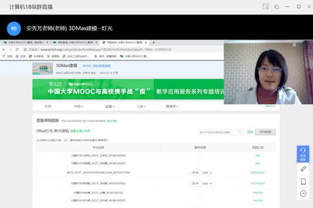The width and height of the screenshot is (313, 208).
Task: Click the screen display icon in title bar
Action: click(266, 7)
